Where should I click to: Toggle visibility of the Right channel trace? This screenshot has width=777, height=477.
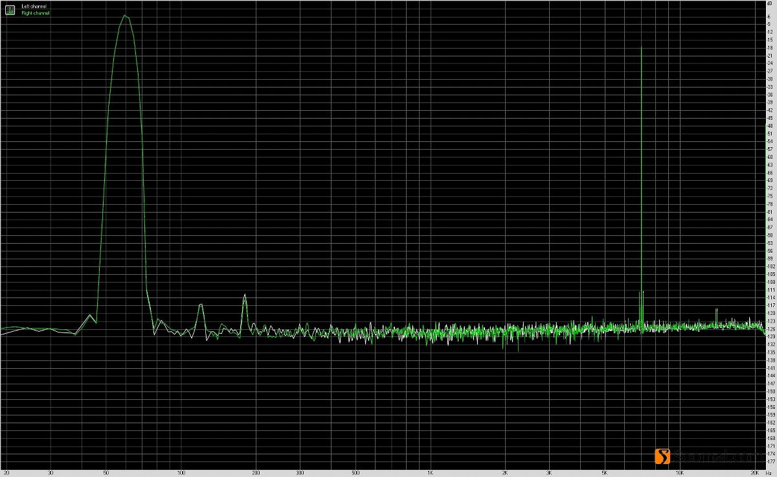36,12
